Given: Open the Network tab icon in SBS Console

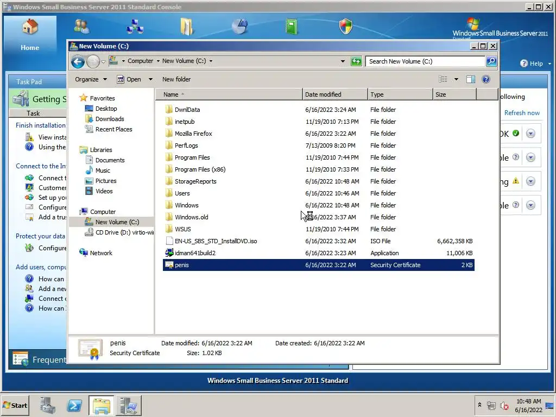Looking at the screenshot, I should click(x=135, y=26).
